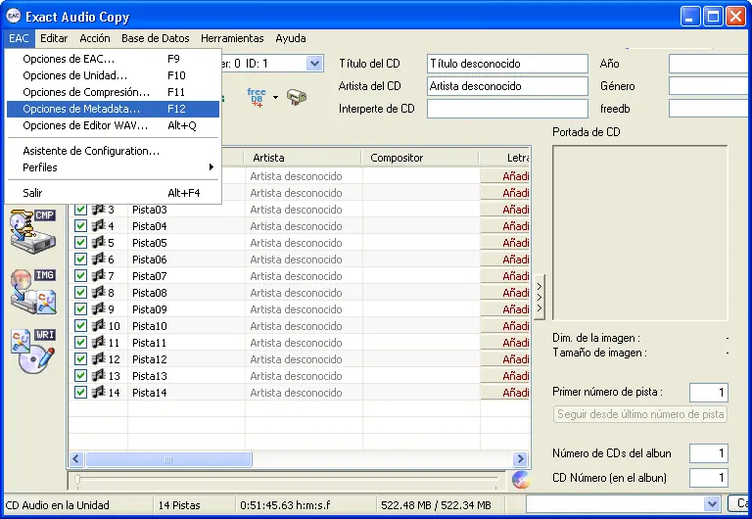Screen dimensions: 752x519
Task: Click the Interperte de CD input field
Action: point(507,109)
